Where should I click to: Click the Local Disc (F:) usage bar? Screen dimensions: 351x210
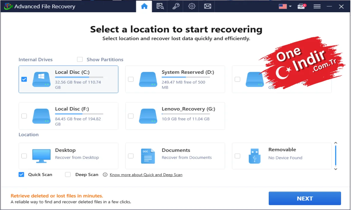point(79,114)
